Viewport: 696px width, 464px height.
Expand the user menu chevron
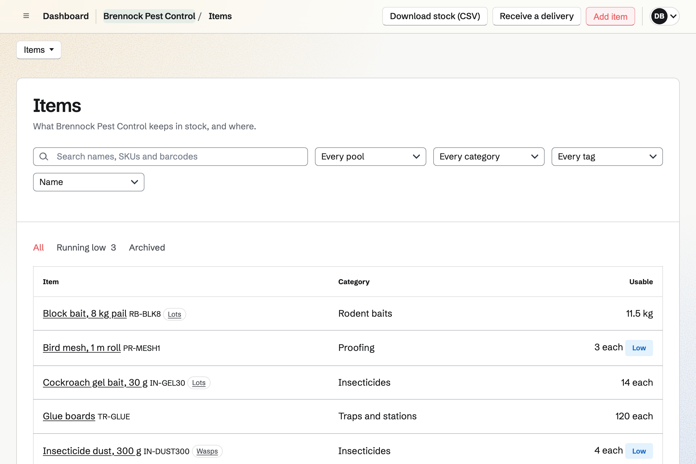pos(673,16)
